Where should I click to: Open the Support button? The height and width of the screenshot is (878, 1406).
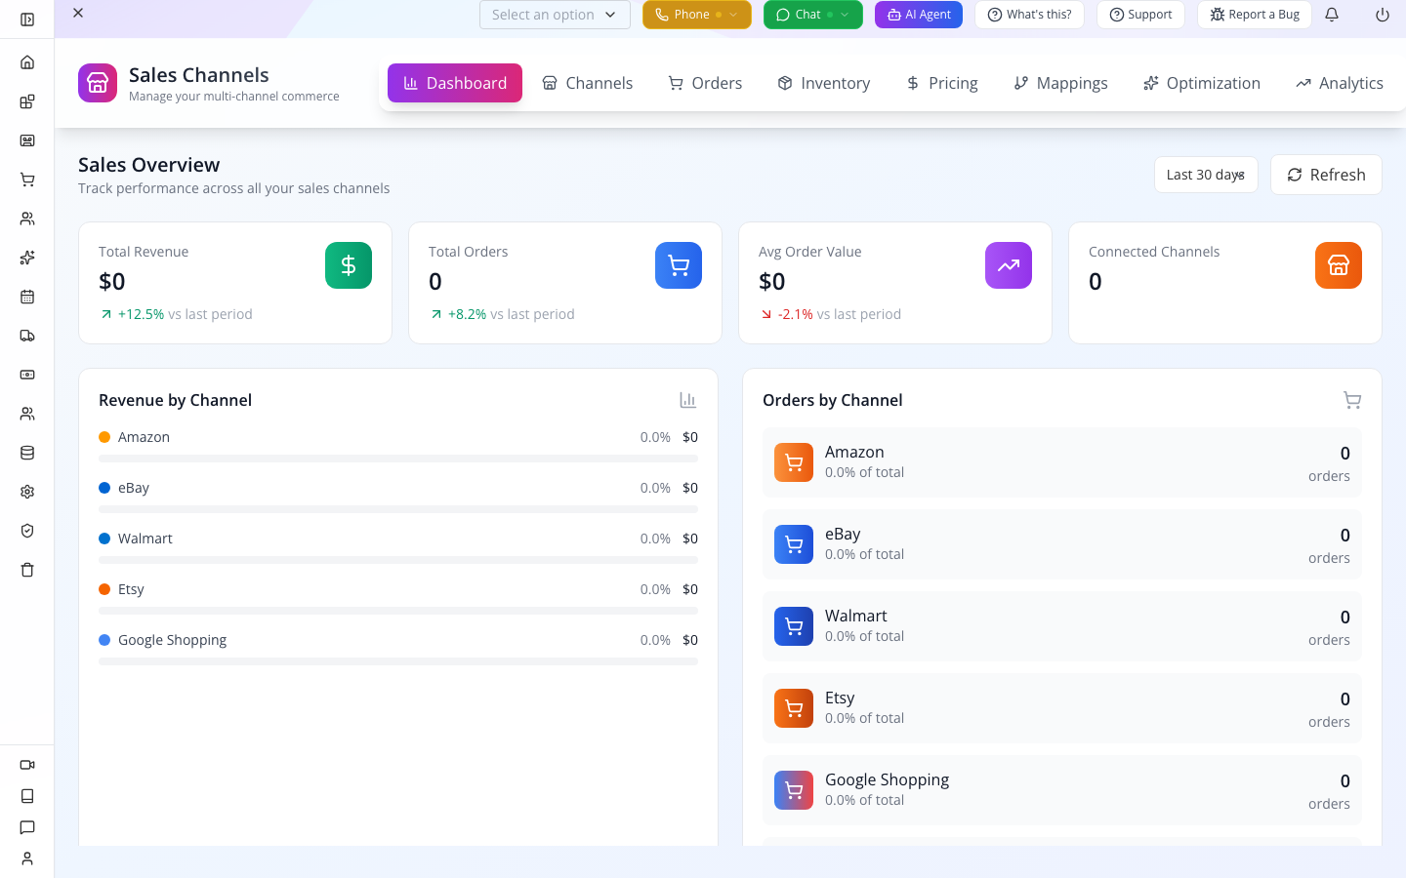click(1140, 15)
